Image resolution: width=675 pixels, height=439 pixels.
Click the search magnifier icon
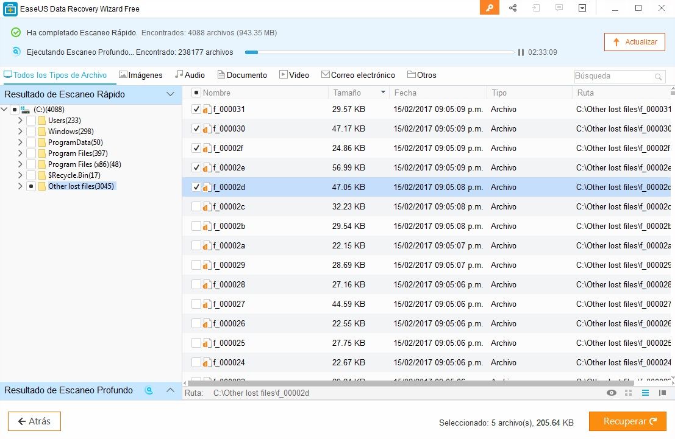(x=659, y=77)
